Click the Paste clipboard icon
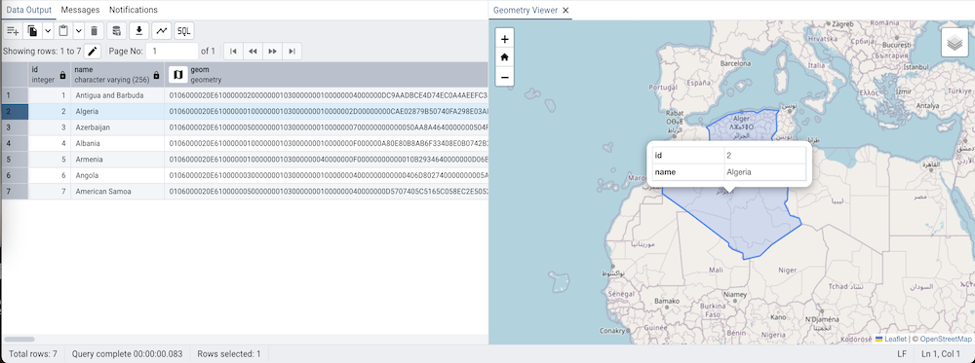 point(63,30)
